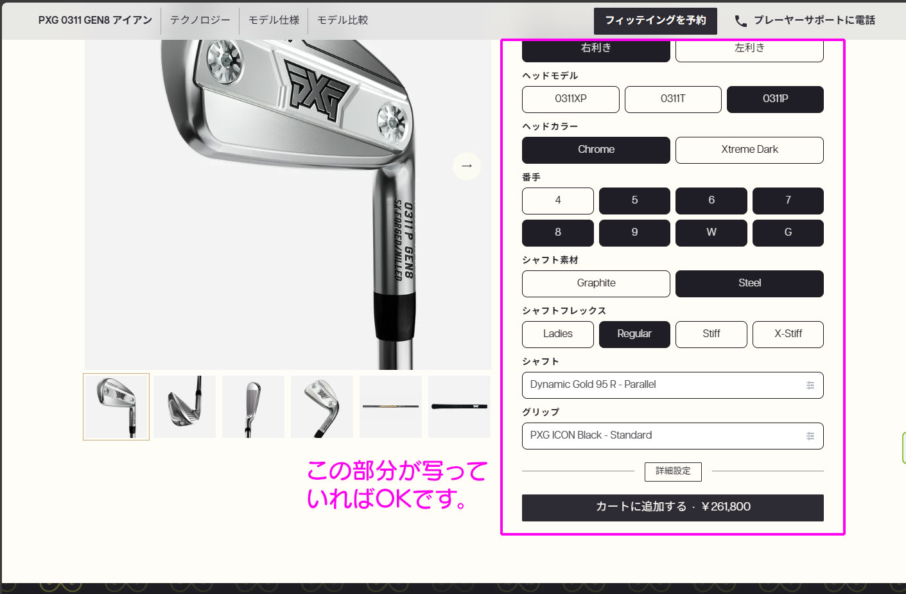Click フィッティングを予約 button
906x594 pixels.
655,21
